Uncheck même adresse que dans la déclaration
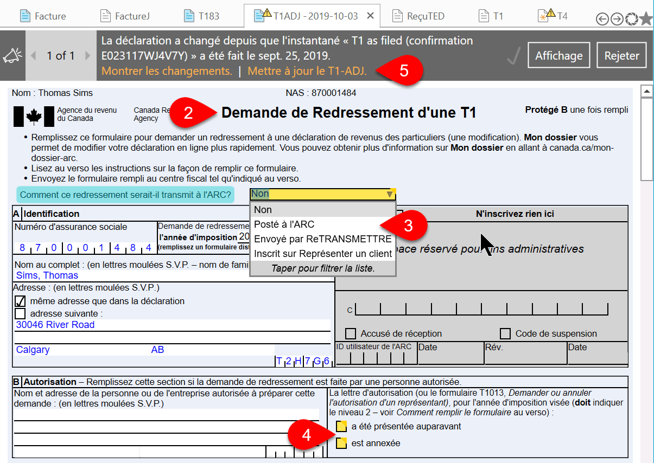The height and width of the screenshot is (463, 654). point(21,301)
